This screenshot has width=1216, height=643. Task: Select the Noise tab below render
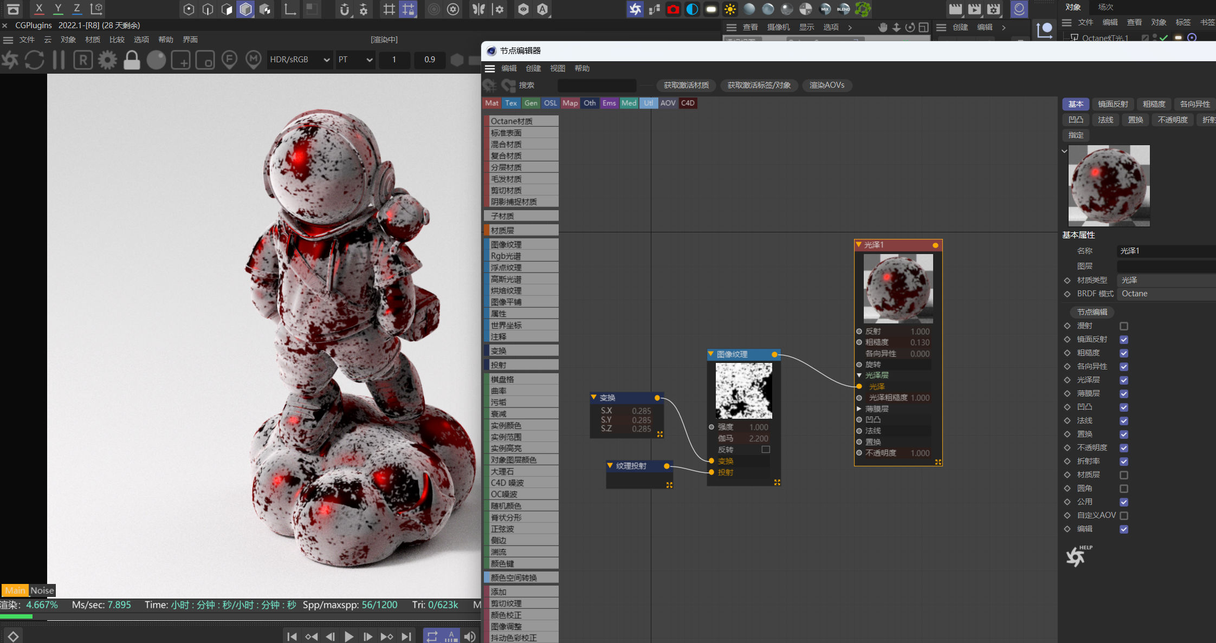[x=42, y=590]
